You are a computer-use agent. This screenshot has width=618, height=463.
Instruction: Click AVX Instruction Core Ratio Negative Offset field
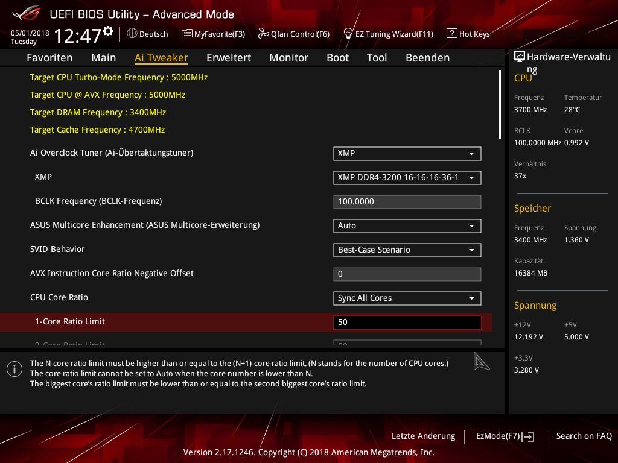click(407, 274)
